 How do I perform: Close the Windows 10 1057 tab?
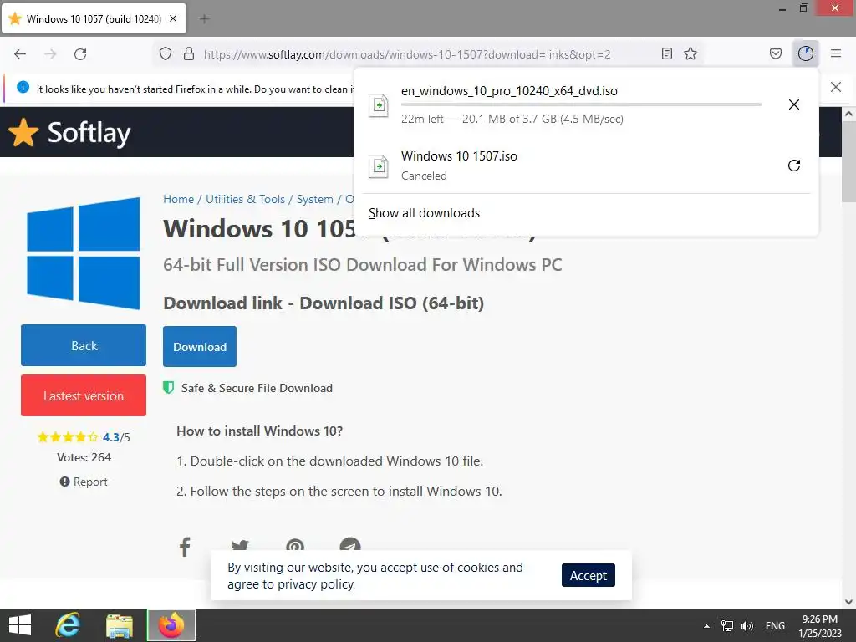pyautogui.click(x=173, y=18)
